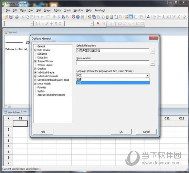The width and height of the screenshot is (189, 173).
Task: Click the Paste clipboard icon
Action: 32,17
